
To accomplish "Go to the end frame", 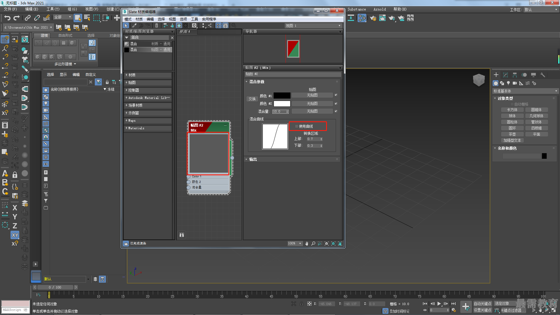I will [x=454, y=304].
